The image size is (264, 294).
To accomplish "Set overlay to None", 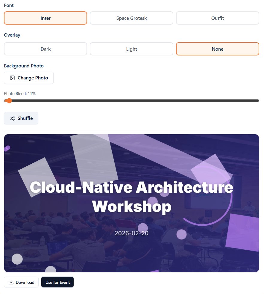I will click(218, 49).
